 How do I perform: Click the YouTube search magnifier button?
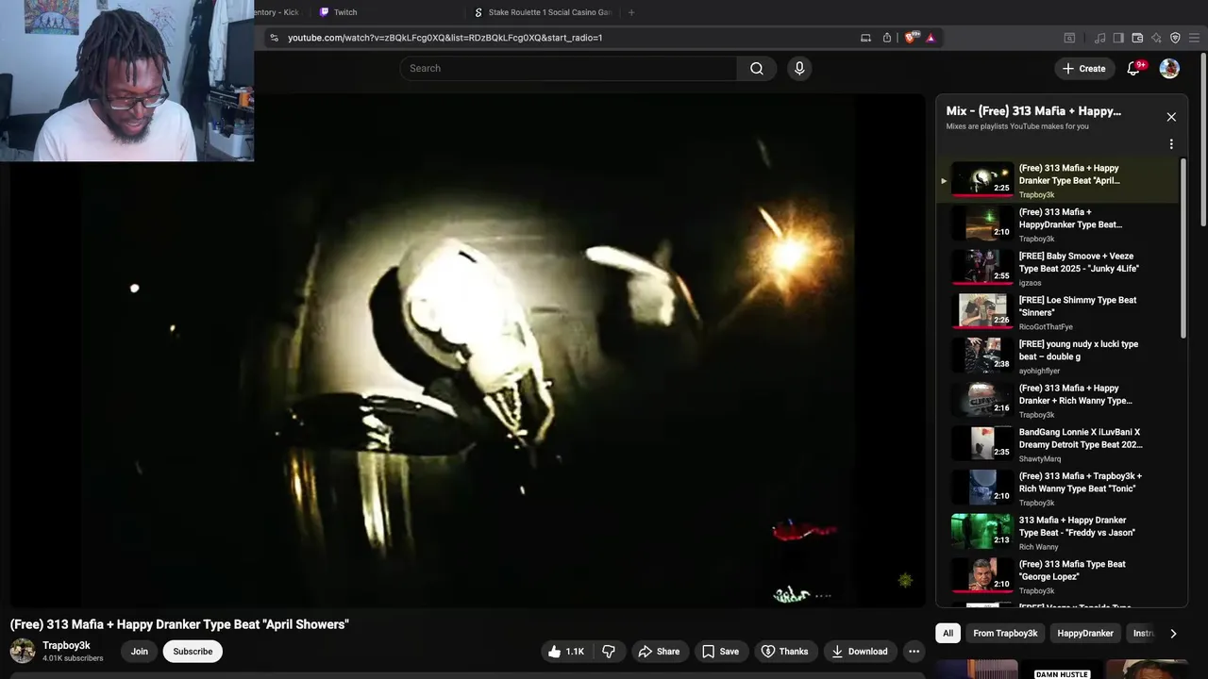click(756, 68)
